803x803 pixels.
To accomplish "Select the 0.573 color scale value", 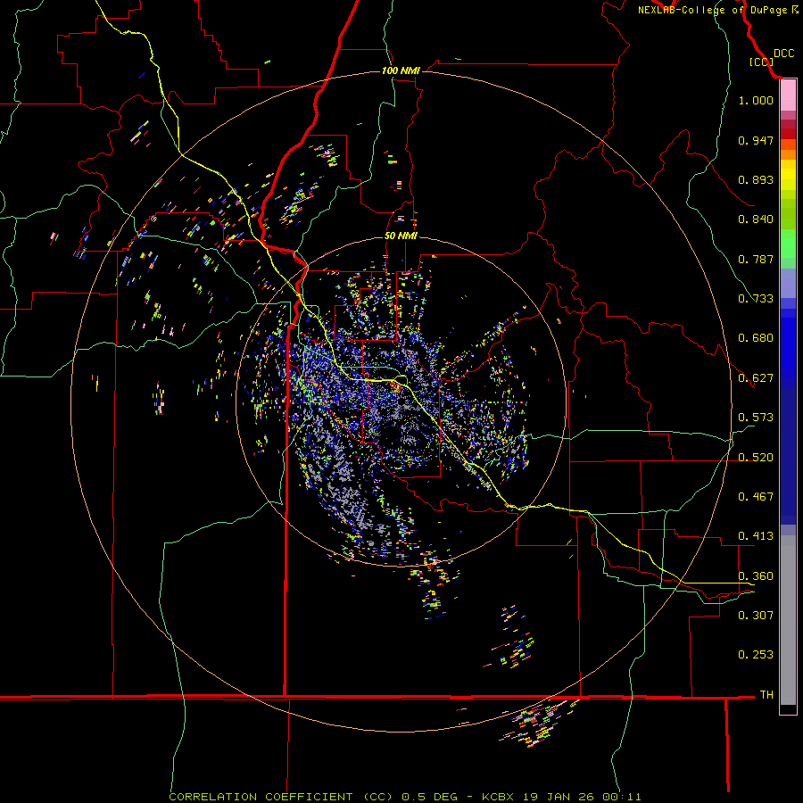I will (x=756, y=418).
